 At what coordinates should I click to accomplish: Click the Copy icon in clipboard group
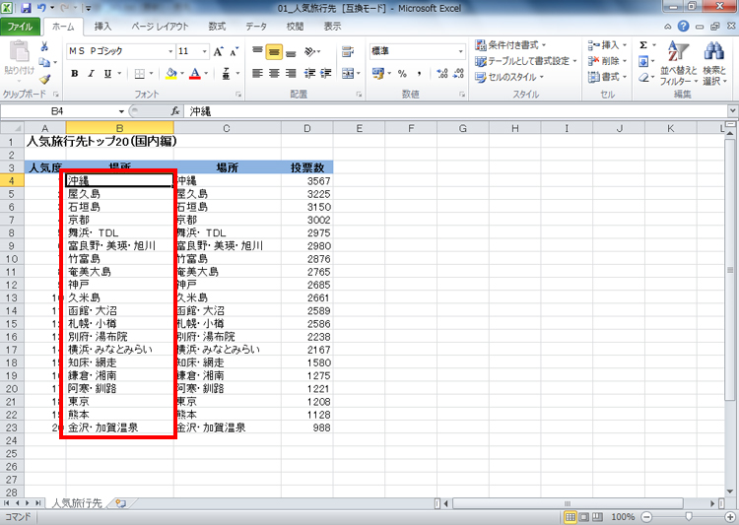(44, 62)
